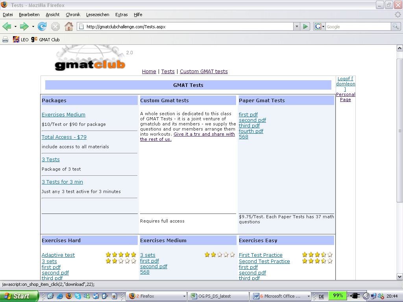
Task: Click the vertical scrollbar thumb
Action: coord(400,131)
